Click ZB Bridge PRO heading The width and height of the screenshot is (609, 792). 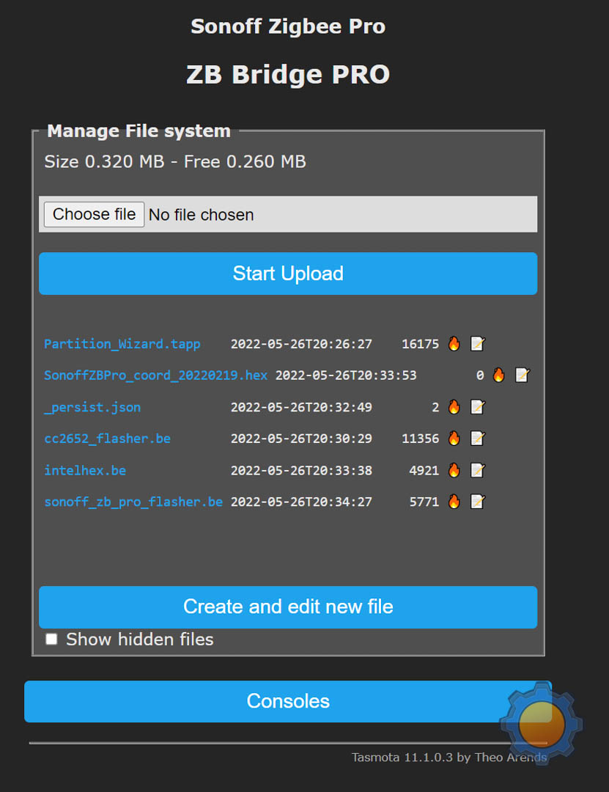click(288, 75)
